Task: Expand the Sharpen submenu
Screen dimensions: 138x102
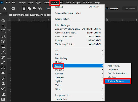Action: (78, 77)
